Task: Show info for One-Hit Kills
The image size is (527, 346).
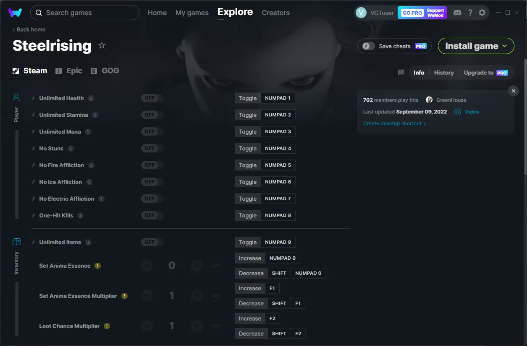Action: tap(80, 215)
